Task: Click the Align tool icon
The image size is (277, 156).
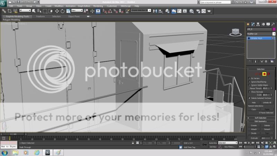Action: (x=161, y=11)
